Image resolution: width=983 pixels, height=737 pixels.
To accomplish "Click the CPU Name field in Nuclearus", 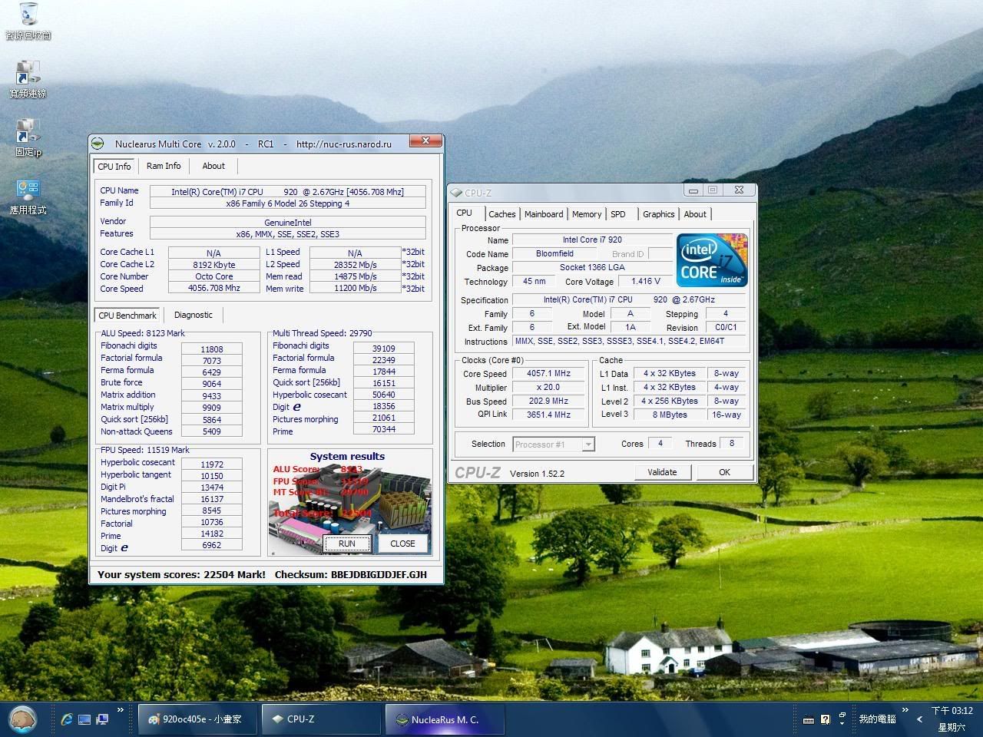I will (x=287, y=192).
